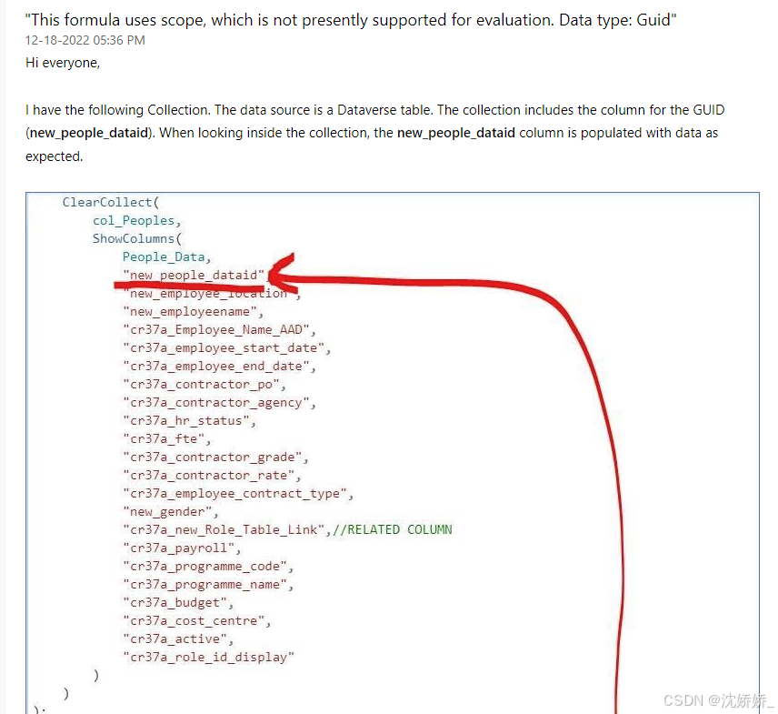The image size is (778, 714).
Task: Click the "cr37a_employee_contract_type" code line
Action: pos(237,494)
